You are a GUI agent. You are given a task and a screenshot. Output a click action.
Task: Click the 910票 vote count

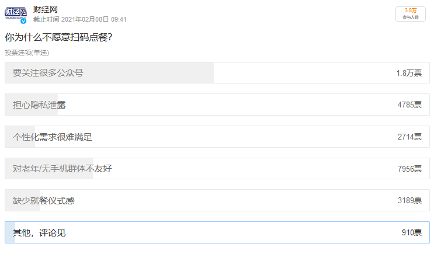412,232
